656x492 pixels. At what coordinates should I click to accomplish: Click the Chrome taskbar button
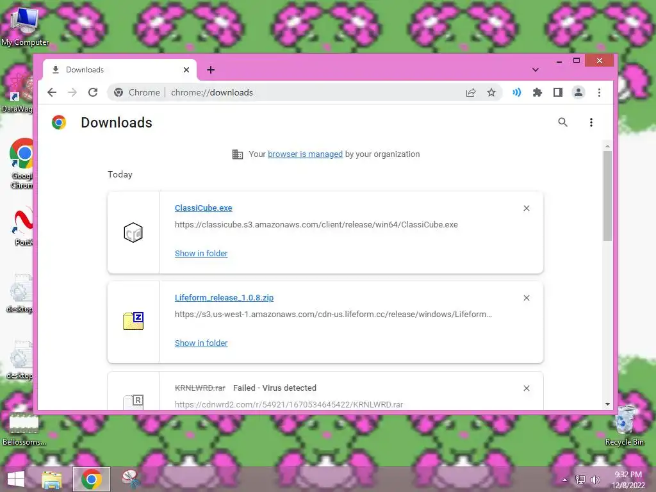pyautogui.click(x=92, y=479)
